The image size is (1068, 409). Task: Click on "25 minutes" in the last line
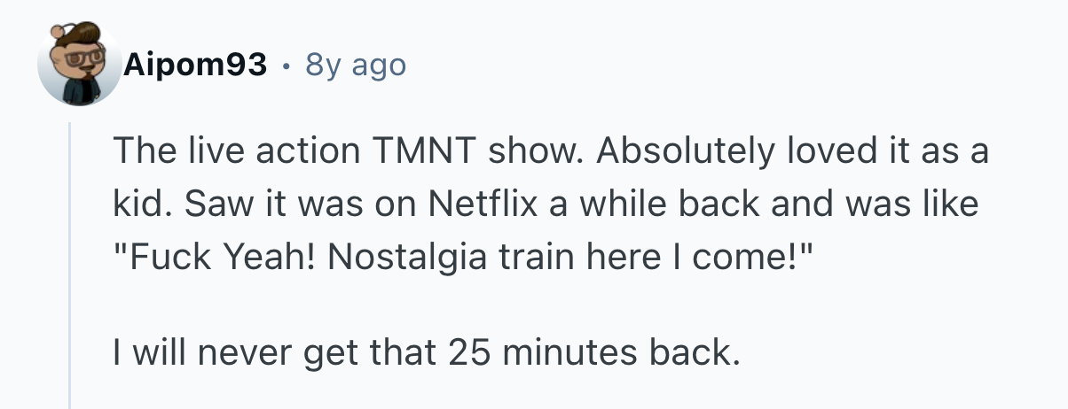[536, 353]
